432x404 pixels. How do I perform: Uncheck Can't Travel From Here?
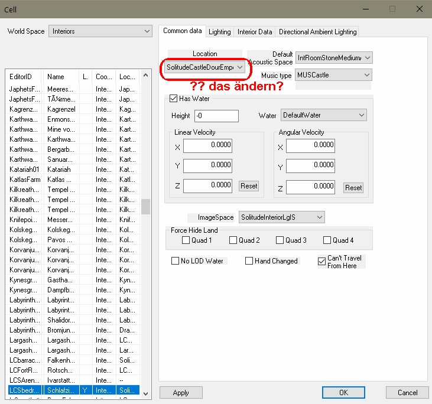[321, 261]
